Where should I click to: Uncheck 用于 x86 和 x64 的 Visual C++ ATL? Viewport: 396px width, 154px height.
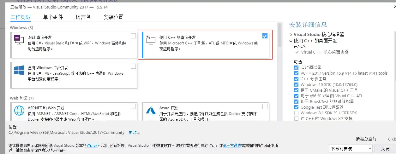tap(296, 96)
